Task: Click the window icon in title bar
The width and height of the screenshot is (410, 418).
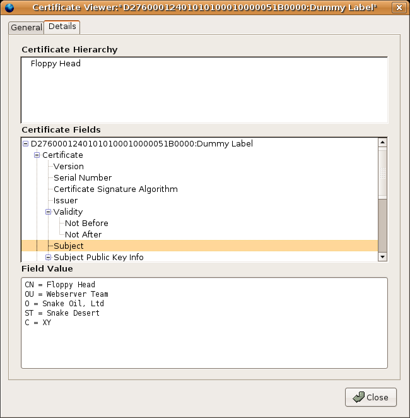Action: (9, 8)
